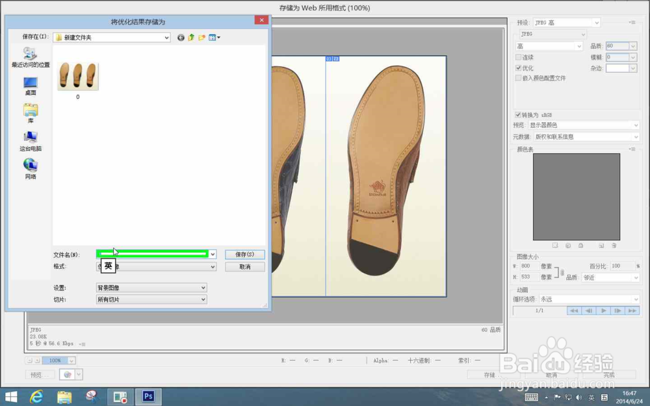
Task: Toggle the width-height constrain link icon
Action: click(562, 272)
